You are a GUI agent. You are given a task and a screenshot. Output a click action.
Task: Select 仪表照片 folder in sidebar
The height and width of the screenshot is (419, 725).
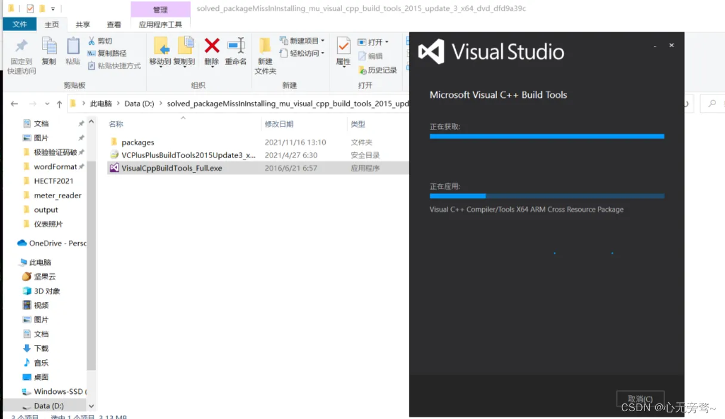tap(48, 224)
